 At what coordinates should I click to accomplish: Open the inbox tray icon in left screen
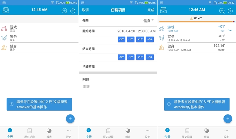(6, 10)
